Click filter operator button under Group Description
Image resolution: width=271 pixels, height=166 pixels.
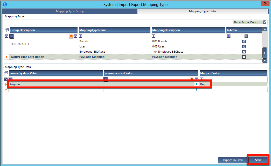(12, 36)
